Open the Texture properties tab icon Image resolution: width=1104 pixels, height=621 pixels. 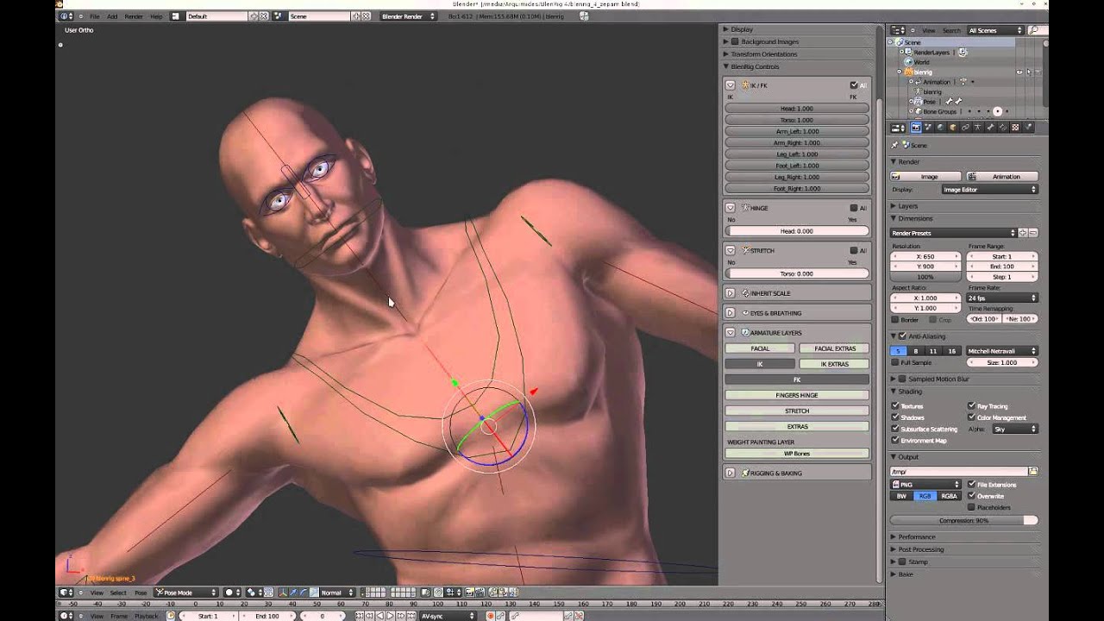1015,128
